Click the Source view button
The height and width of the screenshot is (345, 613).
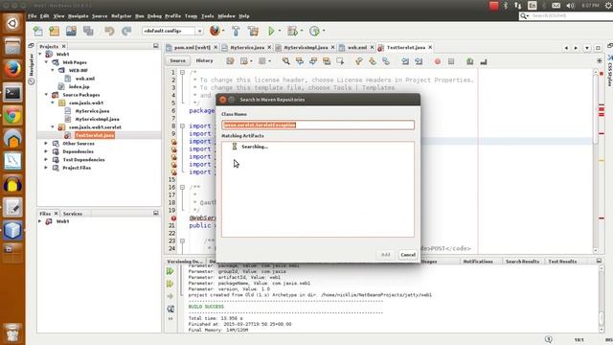click(177, 61)
